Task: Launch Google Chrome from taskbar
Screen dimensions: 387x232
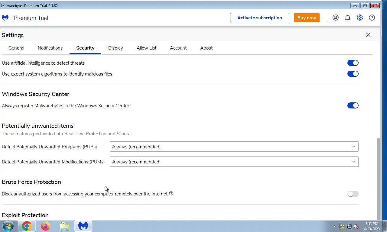Action: (27, 226)
